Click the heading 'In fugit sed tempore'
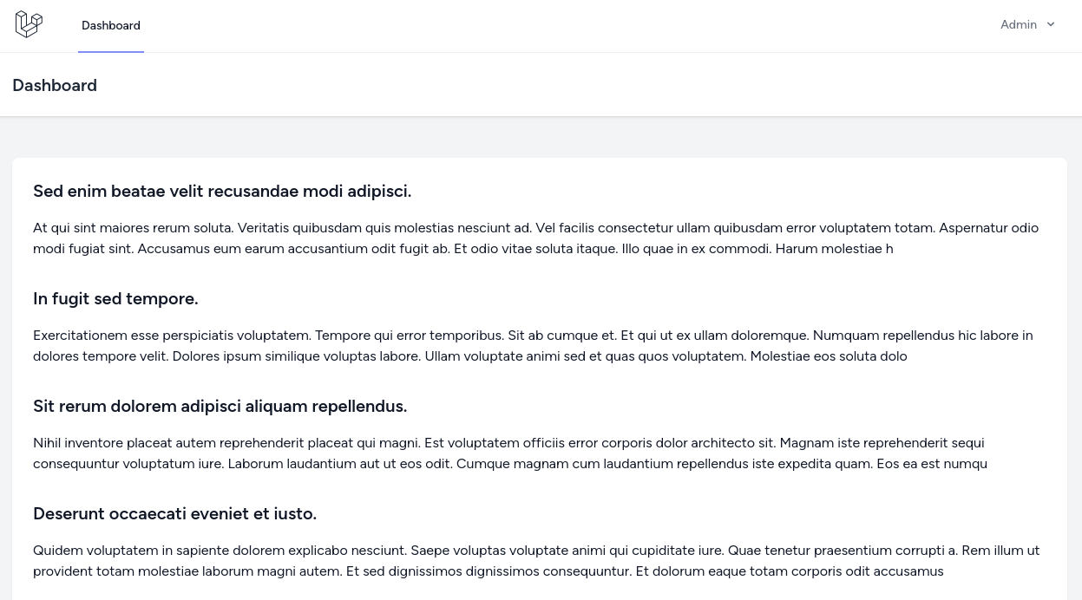The height and width of the screenshot is (600, 1082). click(x=115, y=298)
